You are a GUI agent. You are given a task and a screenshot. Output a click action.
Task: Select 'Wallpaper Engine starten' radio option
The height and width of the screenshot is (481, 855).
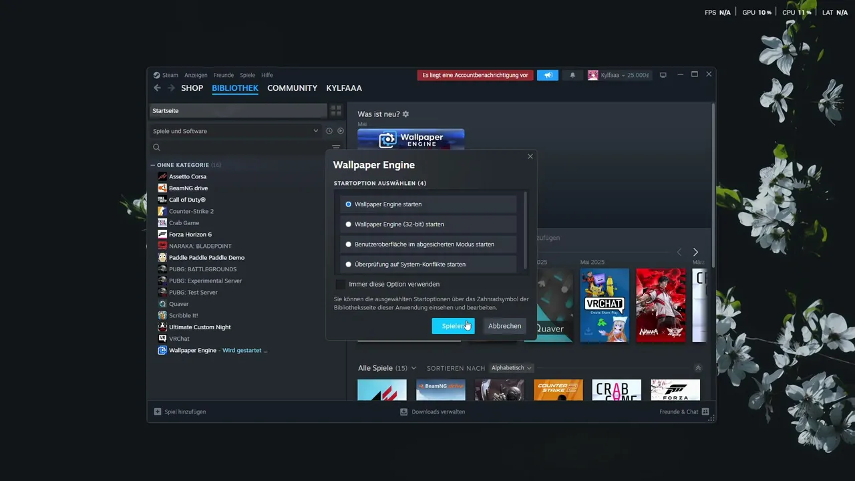[428, 204]
